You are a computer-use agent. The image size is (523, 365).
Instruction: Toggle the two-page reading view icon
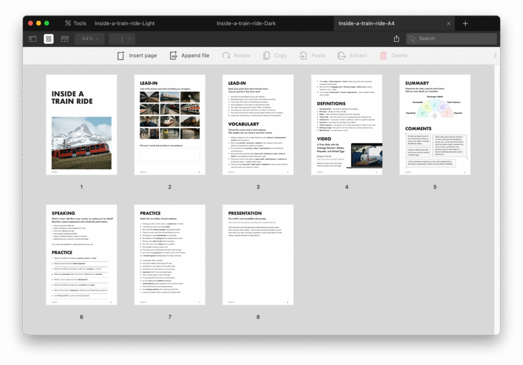coord(65,39)
